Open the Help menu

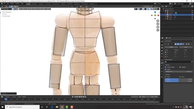(22, 4)
